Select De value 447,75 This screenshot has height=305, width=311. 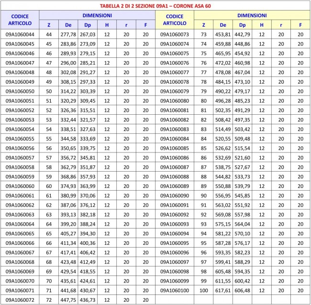[68, 300]
